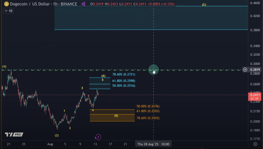Click the (B) label in orange zone
The image size is (263, 149).
(x=116, y=116)
